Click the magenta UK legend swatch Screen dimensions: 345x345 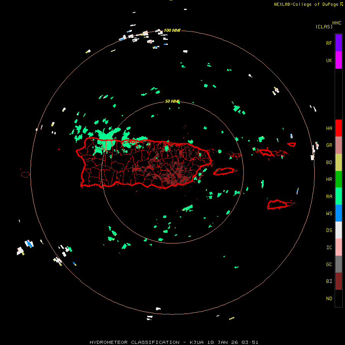338,60
